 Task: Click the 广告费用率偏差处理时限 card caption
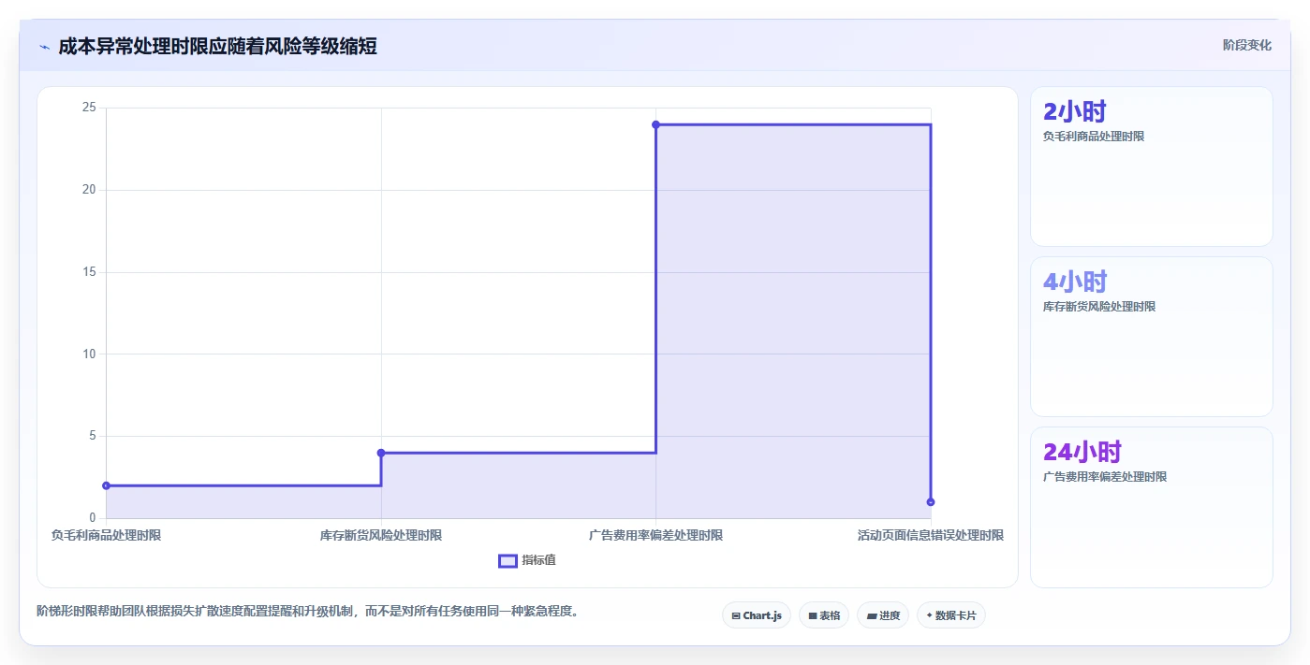(x=1105, y=477)
